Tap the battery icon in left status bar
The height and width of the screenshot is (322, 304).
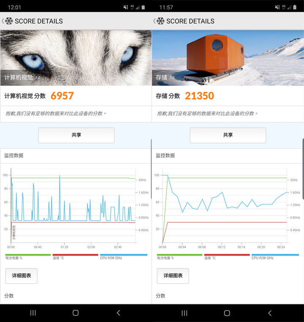tap(144, 7)
